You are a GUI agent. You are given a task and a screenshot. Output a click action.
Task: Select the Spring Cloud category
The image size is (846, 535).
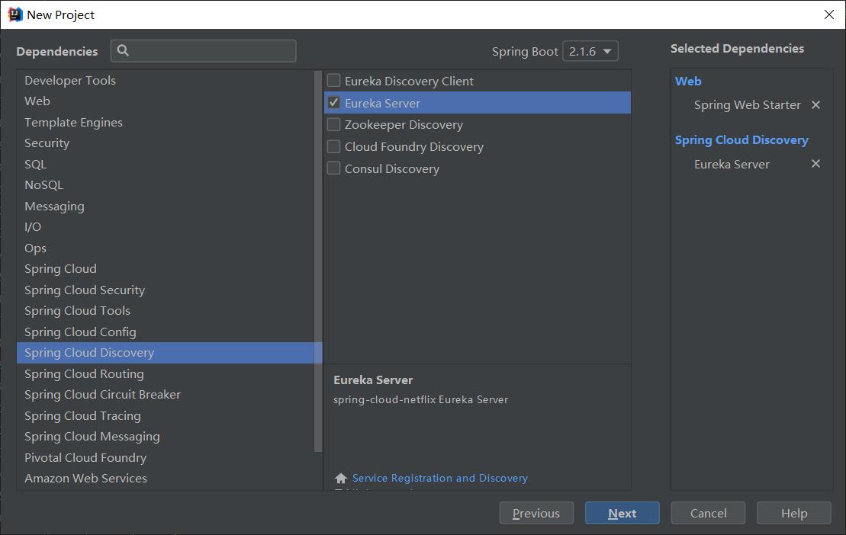pos(165,269)
